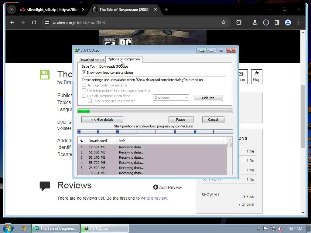Click SHOW ALL download options

click(x=211, y=195)
